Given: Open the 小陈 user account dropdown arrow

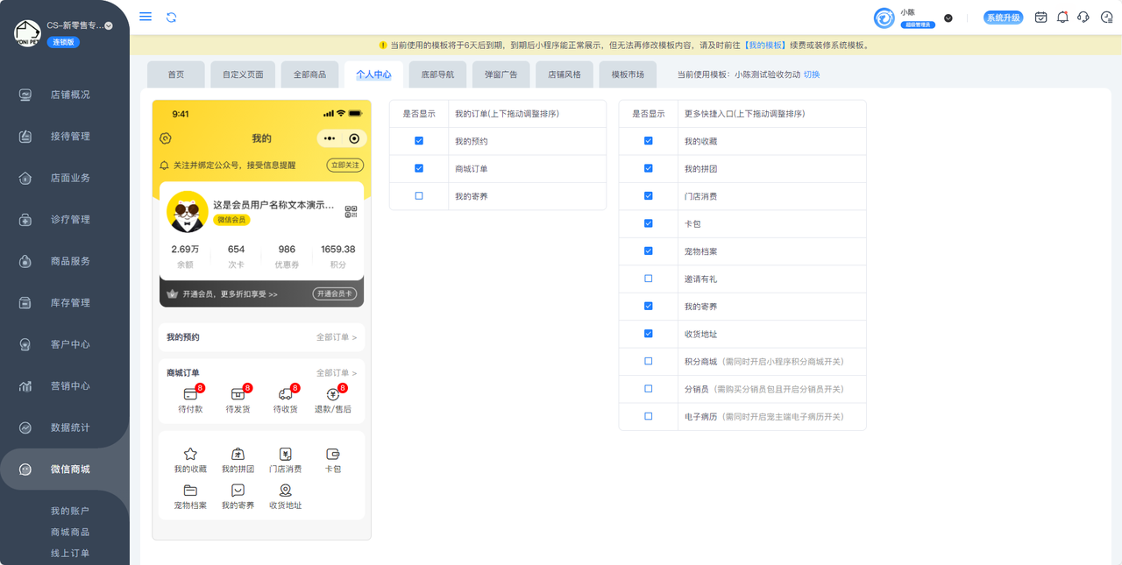Looking at the screenshot, I should point(948,18).
